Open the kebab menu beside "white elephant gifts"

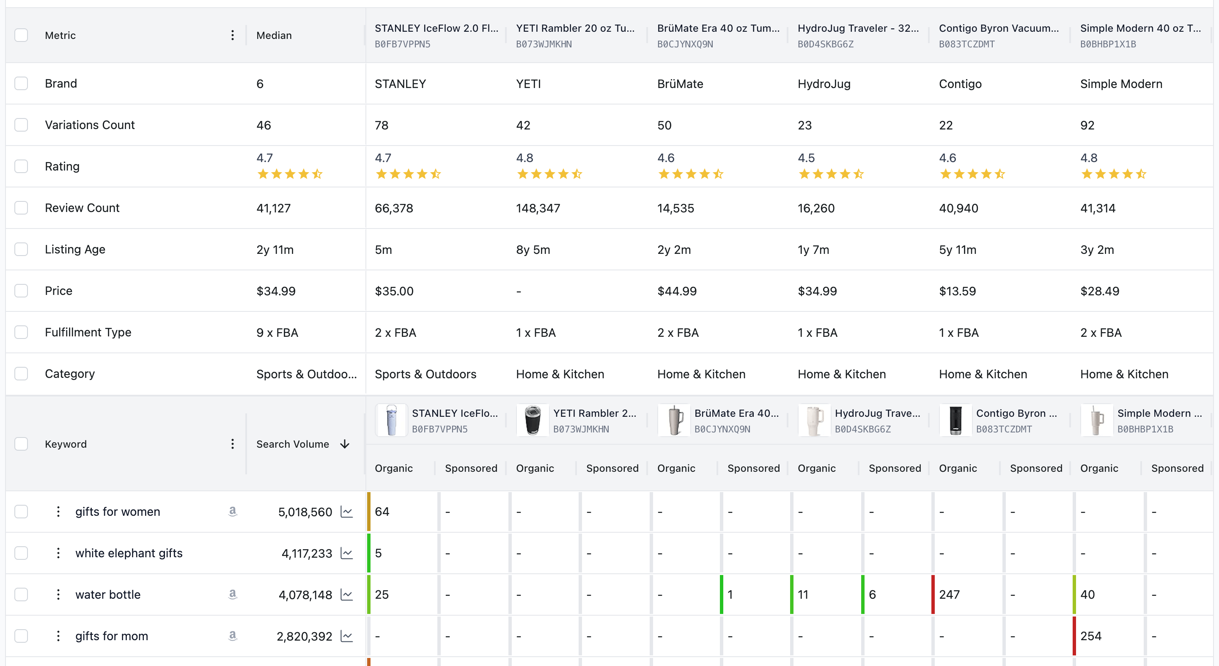58,553
